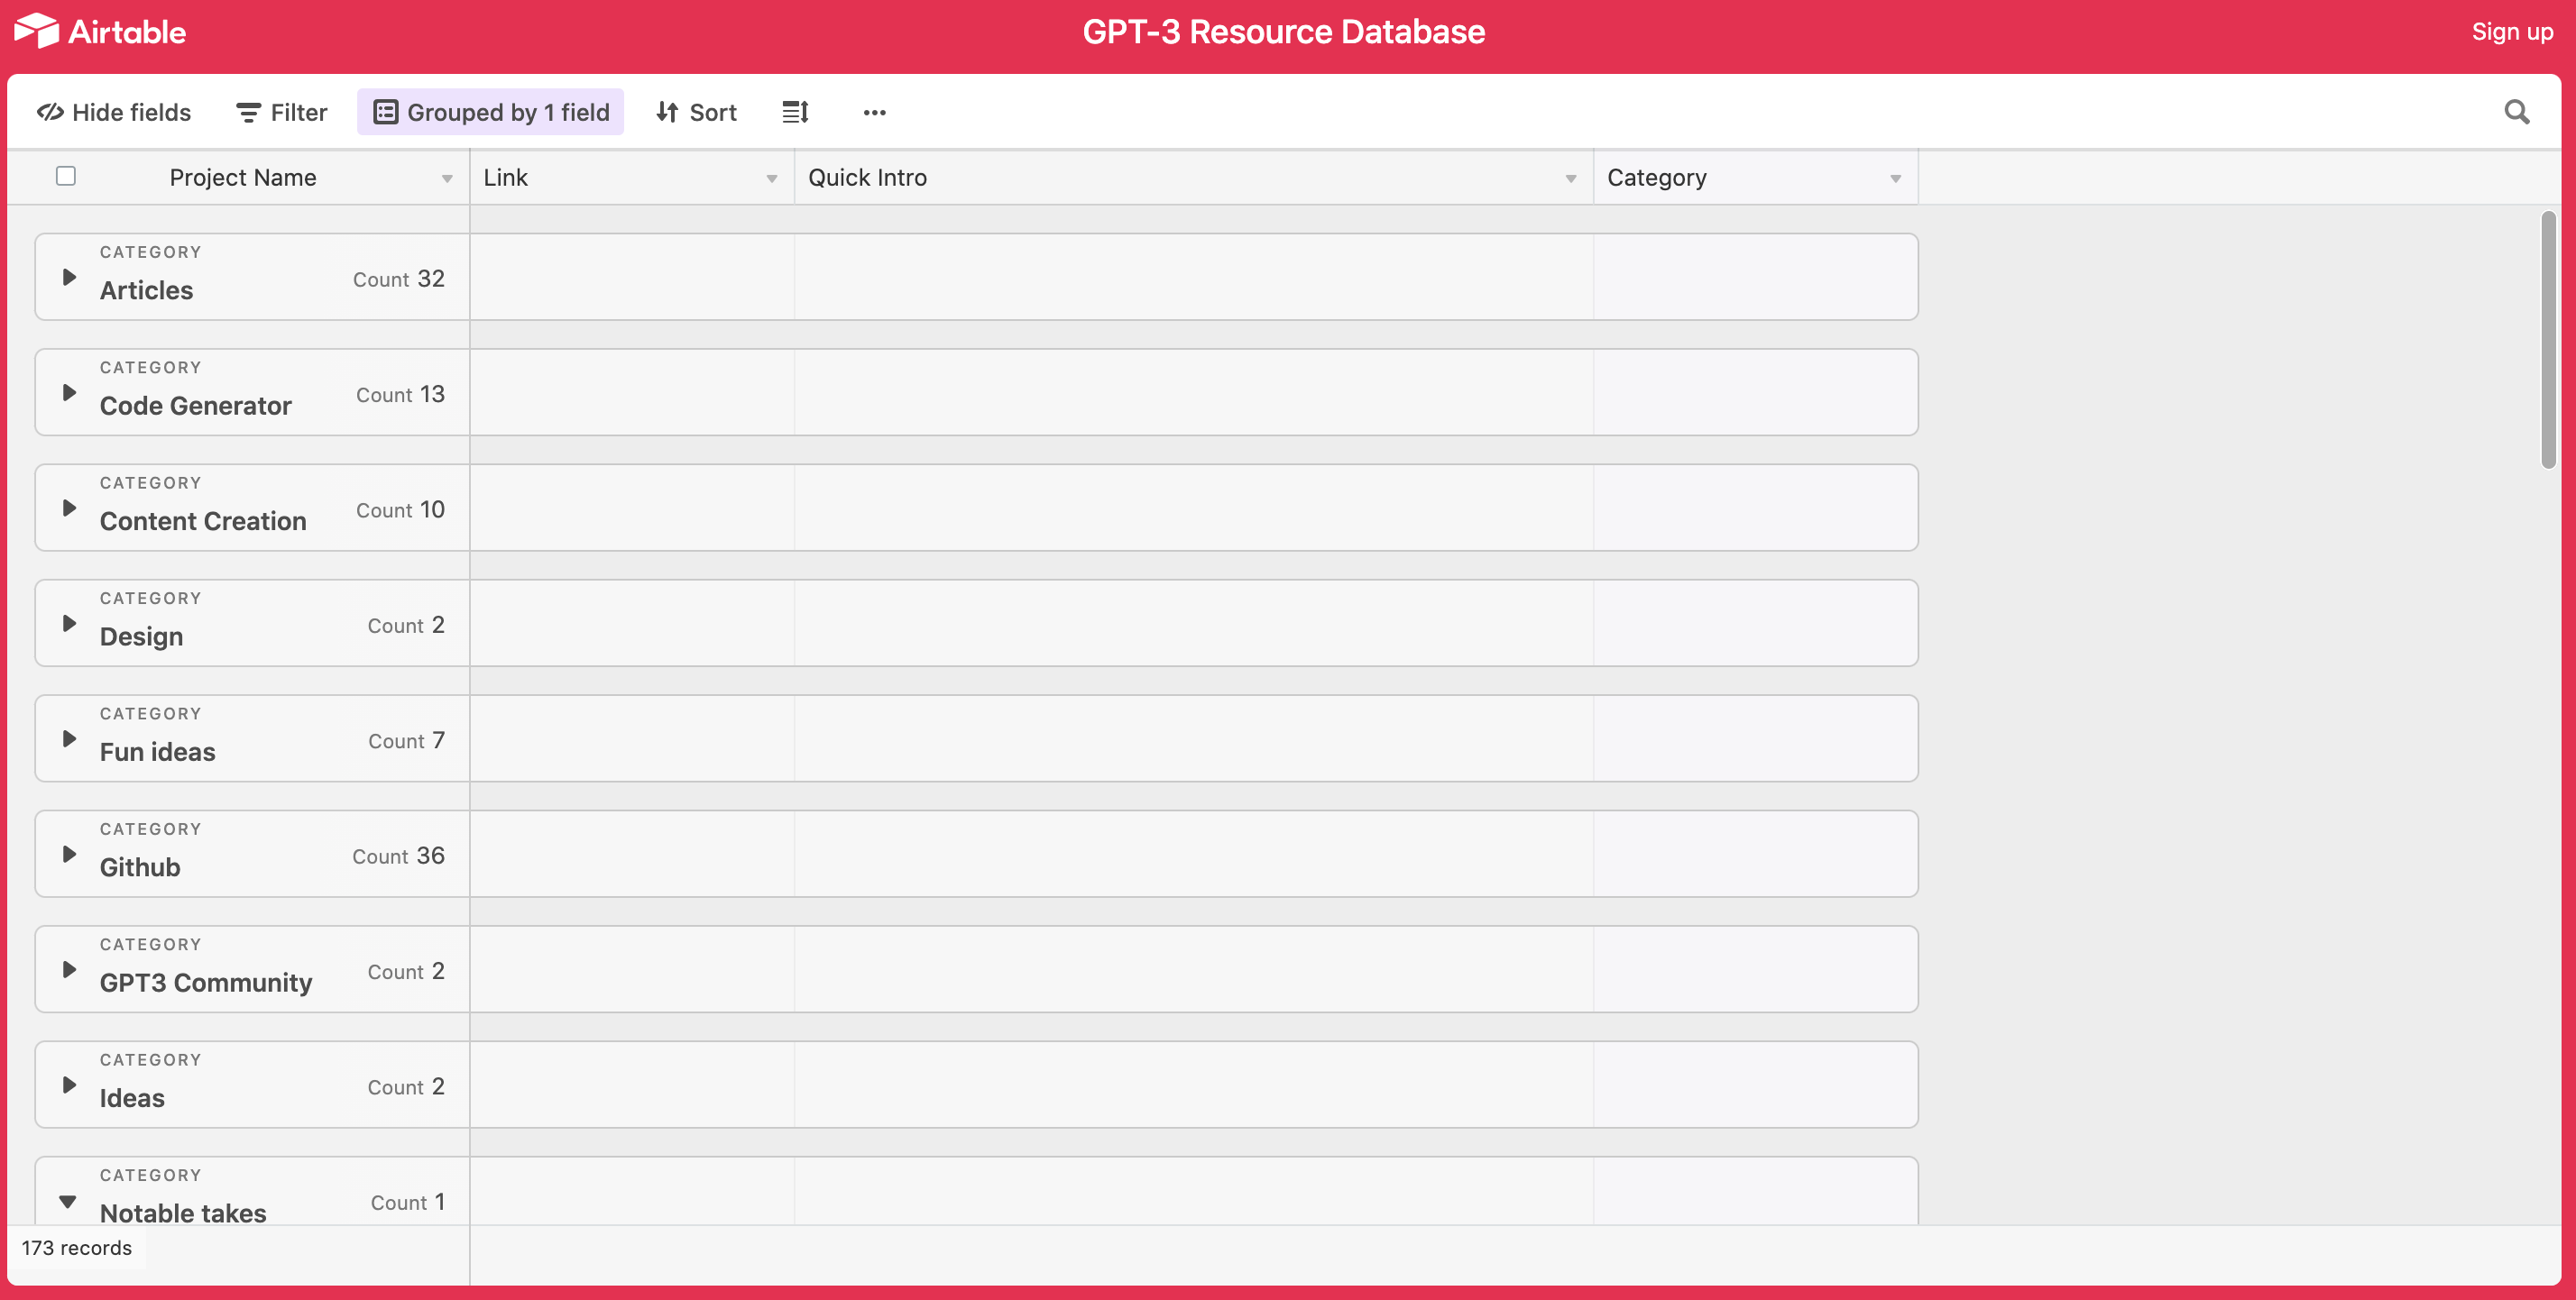Open the search magnifier icon

point(2516,112)
